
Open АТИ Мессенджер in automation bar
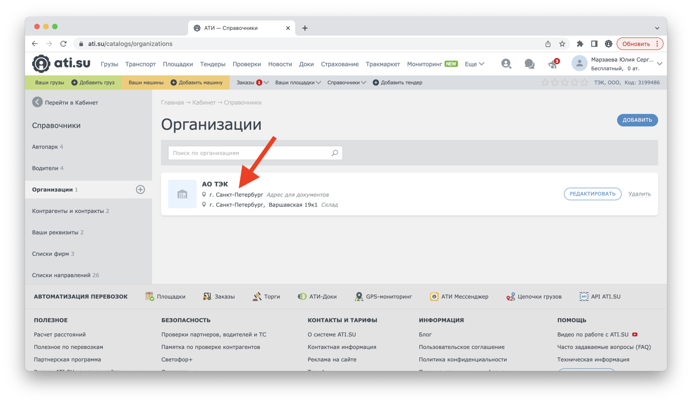click(459, 296)
